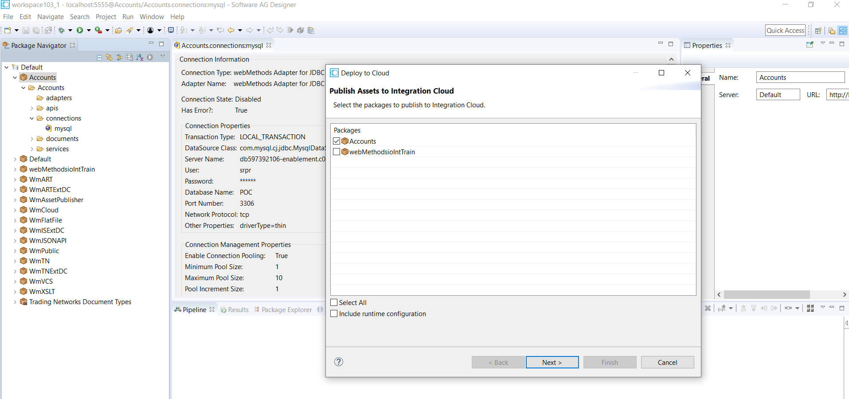Image resolution: width=849 pixels, height=399 pixels.
Task: Select WmCloud package in tree
Action: click(x=43, y=210)
